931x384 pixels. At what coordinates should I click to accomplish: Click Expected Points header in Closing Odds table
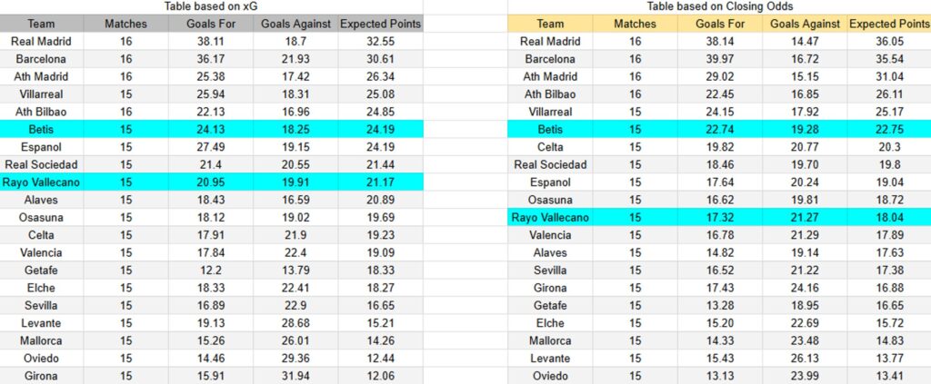888,24
